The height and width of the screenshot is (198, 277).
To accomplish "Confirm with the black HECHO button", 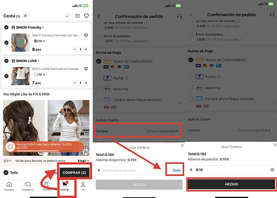I will pos(232,184).
